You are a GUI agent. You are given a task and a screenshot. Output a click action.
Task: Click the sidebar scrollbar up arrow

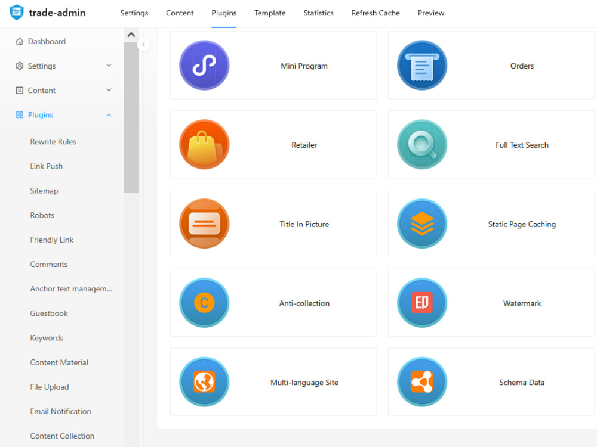coord(131,35)
